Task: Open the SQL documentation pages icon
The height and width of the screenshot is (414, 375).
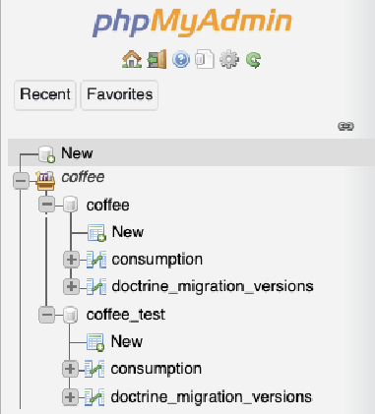Action: 205,59
